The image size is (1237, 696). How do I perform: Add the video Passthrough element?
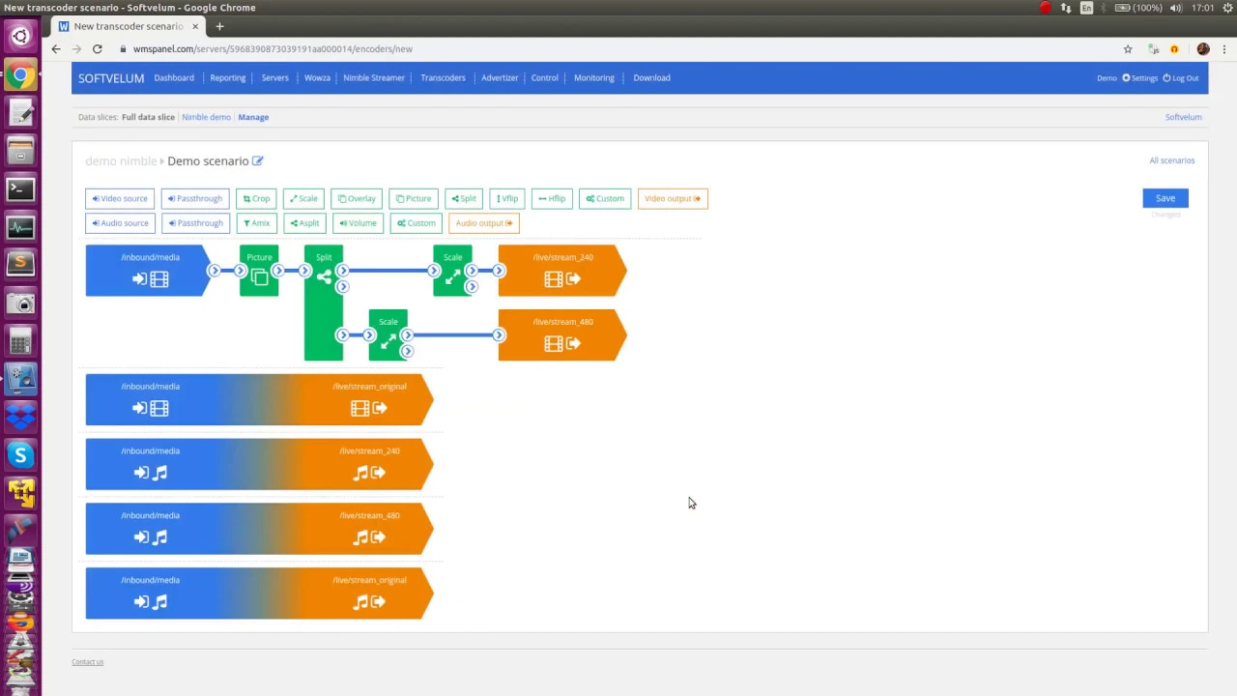coord(195,198)
